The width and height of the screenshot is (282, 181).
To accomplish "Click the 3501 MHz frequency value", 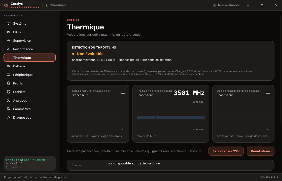I will pos(189,93).
